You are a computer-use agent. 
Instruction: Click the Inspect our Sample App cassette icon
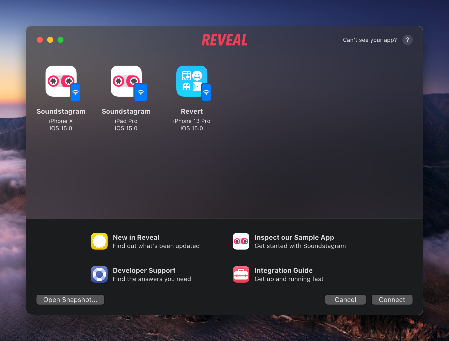[x=241, y=241]
